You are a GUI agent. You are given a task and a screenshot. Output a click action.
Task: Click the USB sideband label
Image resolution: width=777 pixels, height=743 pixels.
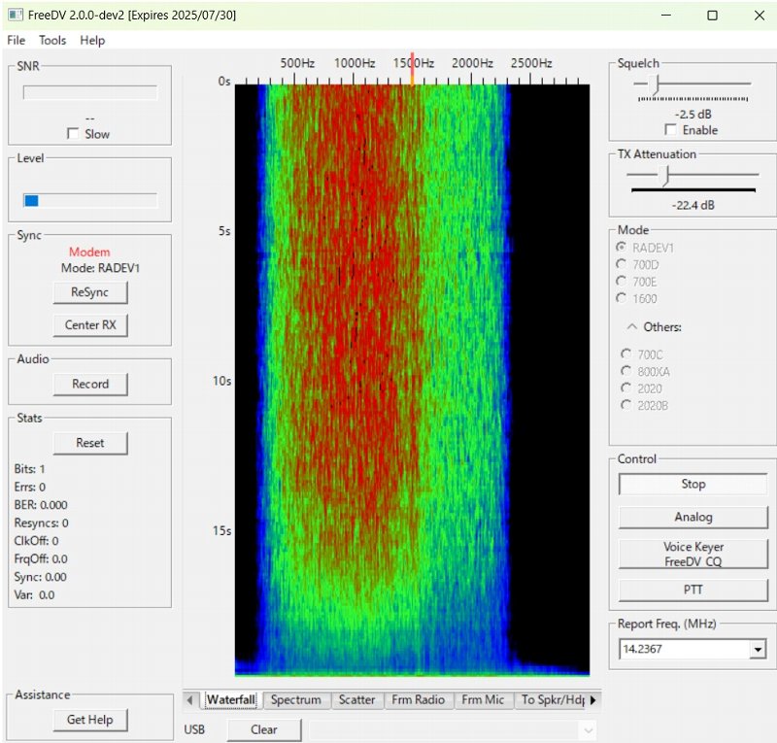194,729
